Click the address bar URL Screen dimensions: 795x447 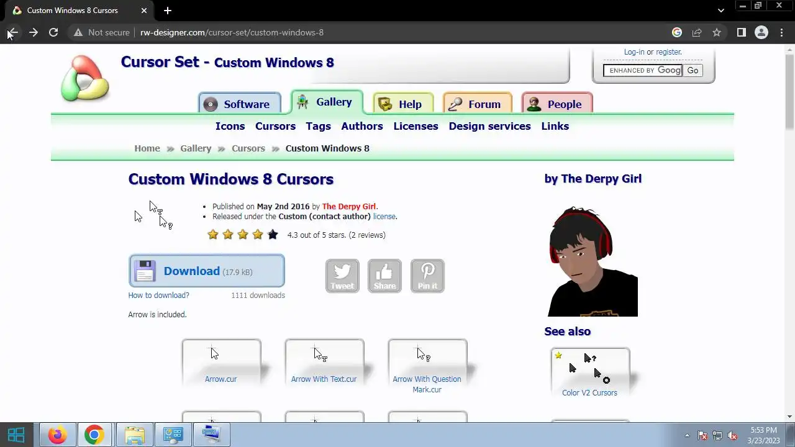232,32
